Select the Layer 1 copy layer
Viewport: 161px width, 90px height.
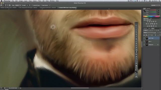pyautogui.click(x=152, y=38)
